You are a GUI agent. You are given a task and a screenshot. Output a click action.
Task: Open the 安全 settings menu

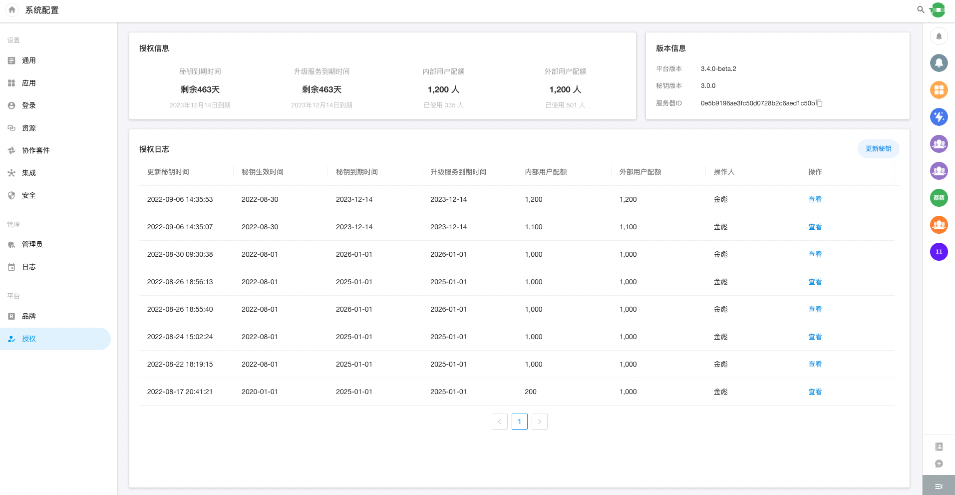pos(29,195)
